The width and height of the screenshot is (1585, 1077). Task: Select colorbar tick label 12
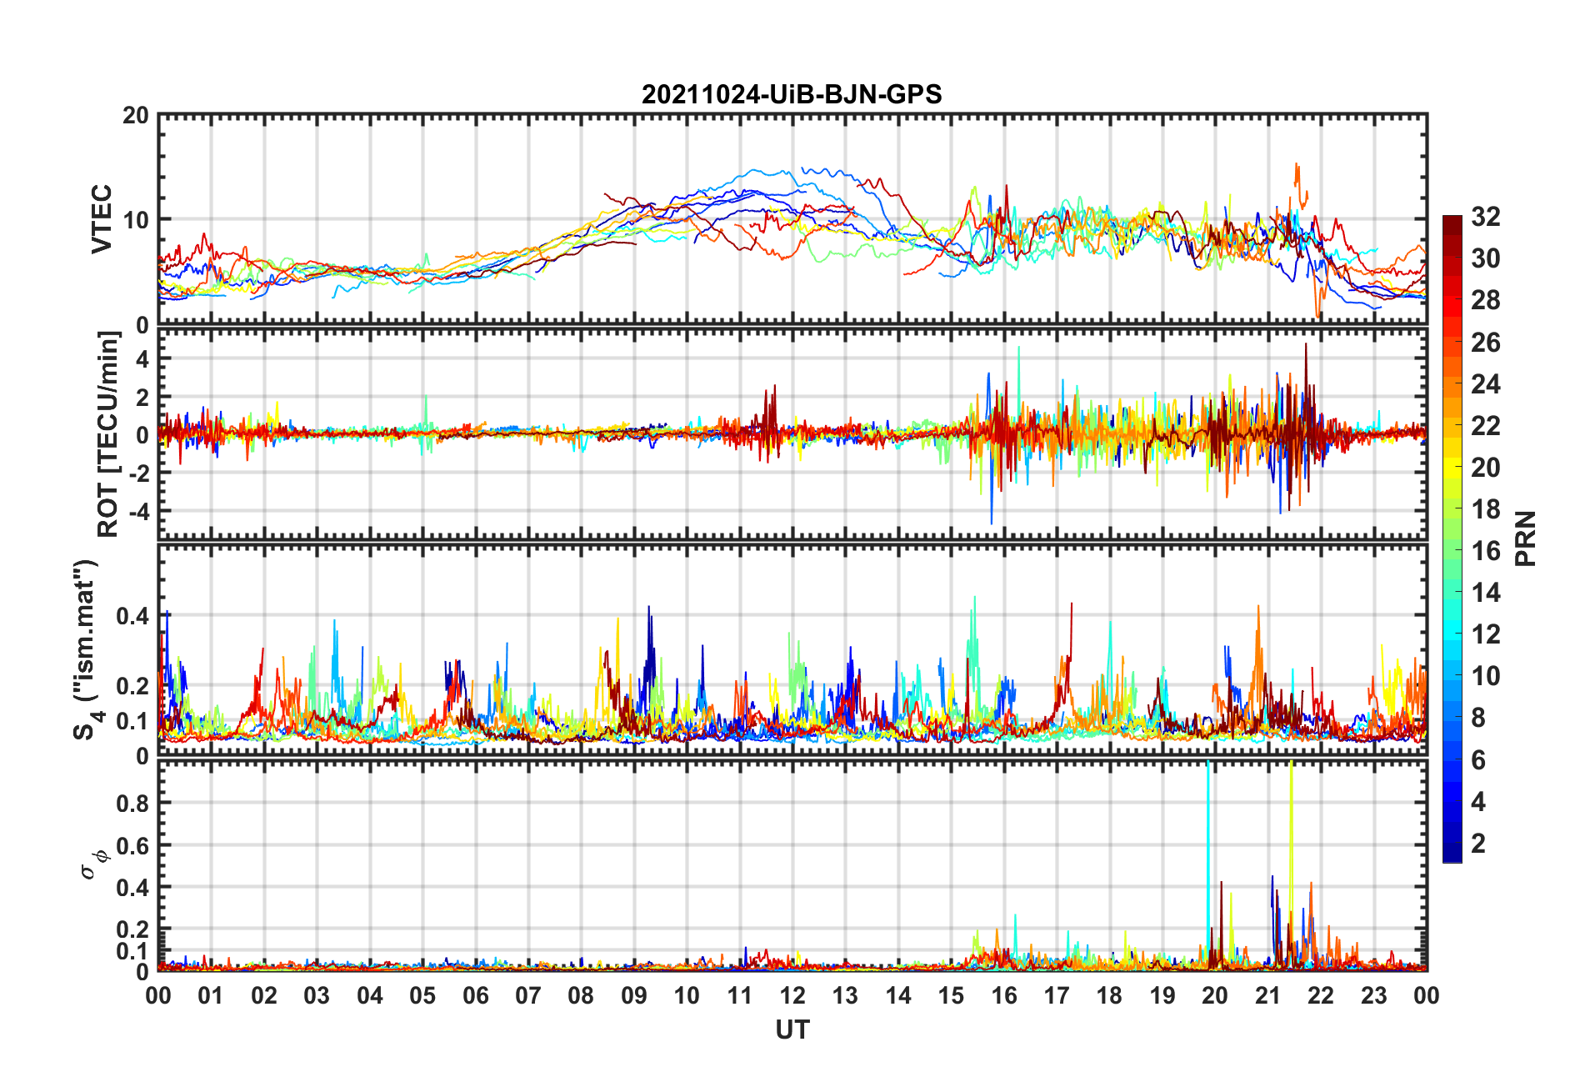[x=1486, y=634]
